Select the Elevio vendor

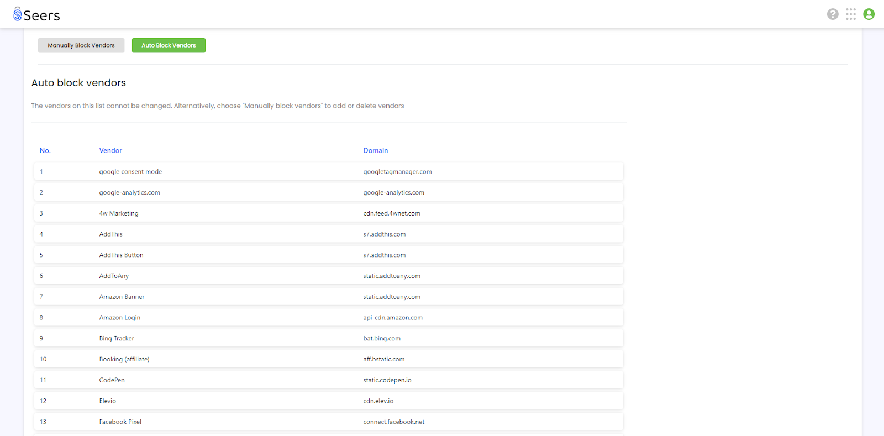coord(108,401)
